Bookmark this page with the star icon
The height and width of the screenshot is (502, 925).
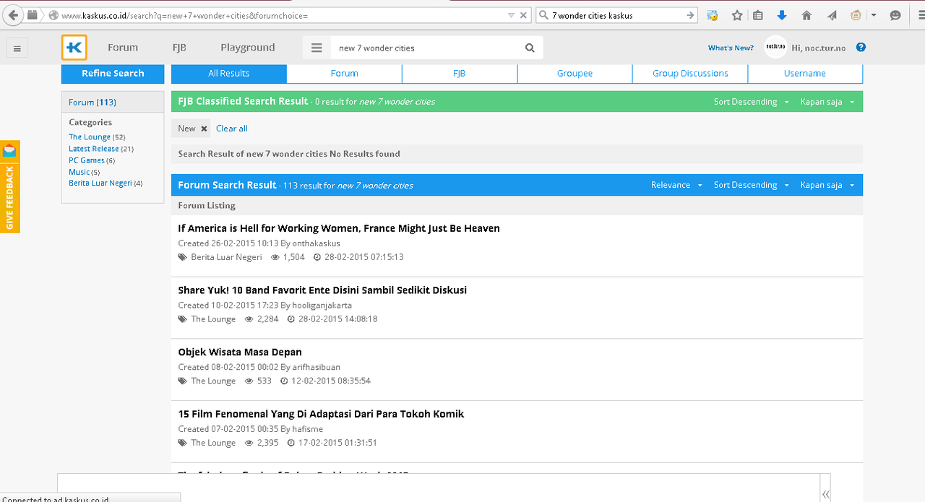[x=737, y=15]
